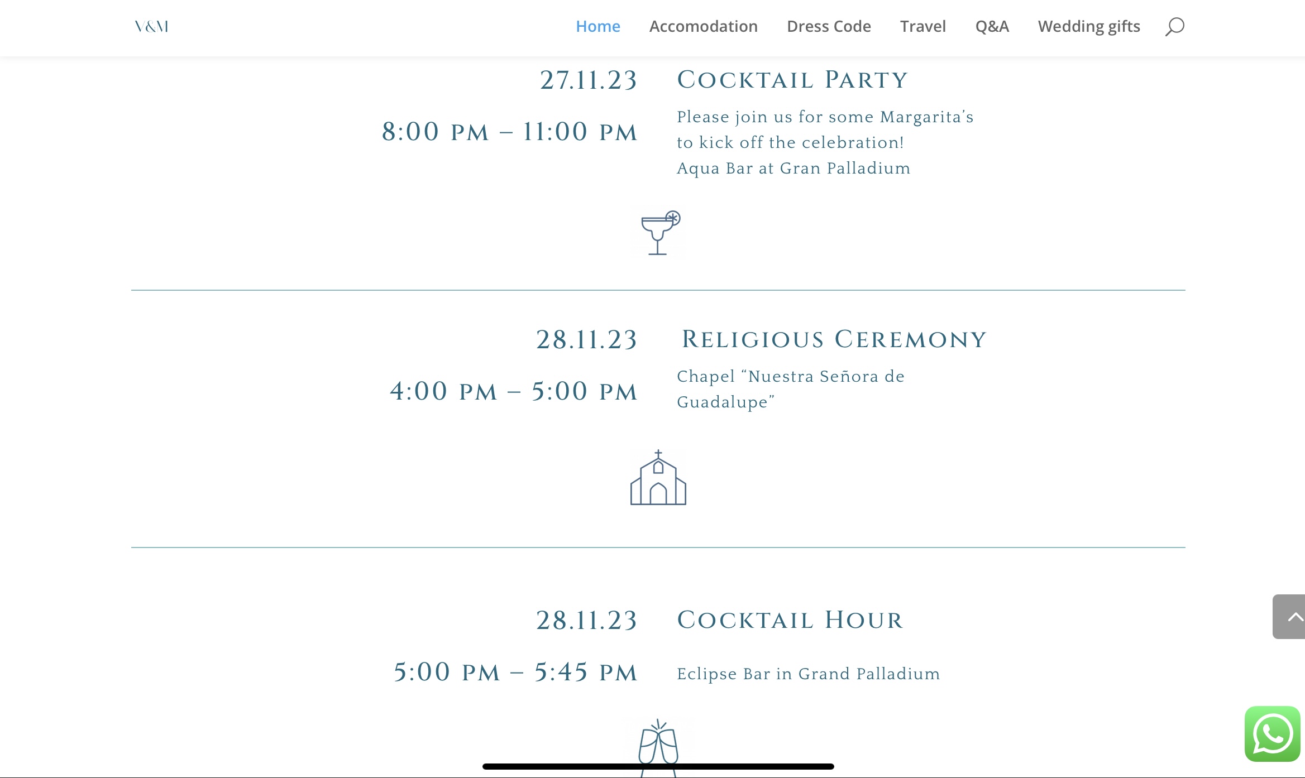
Task: Open the Q&A page
Action: [992, 26]
